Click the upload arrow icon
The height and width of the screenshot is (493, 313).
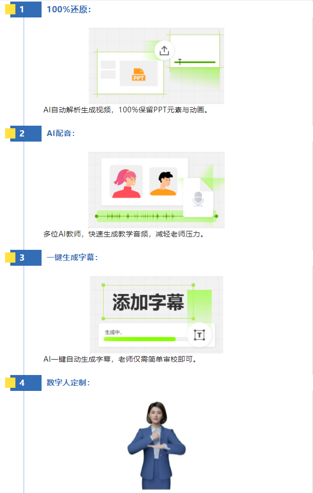pyautogui.click(x=164, y=51)
